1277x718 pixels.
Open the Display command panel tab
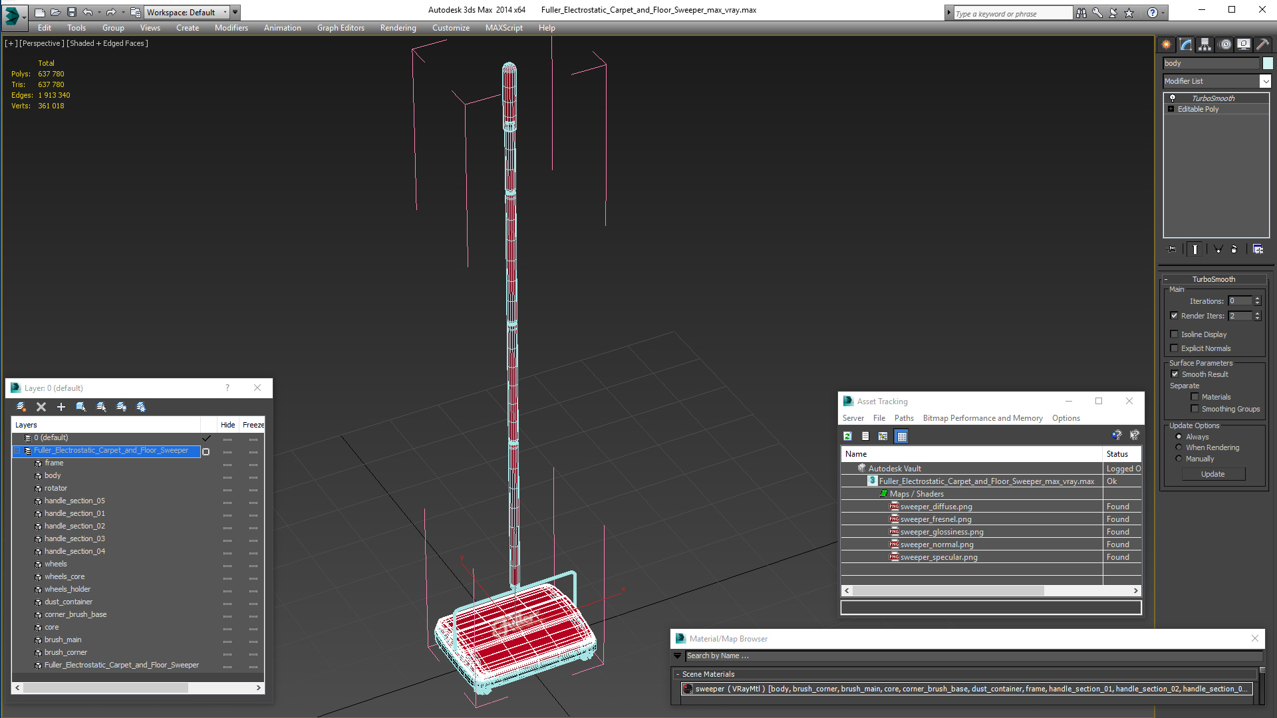click(x=1244, y=45)
